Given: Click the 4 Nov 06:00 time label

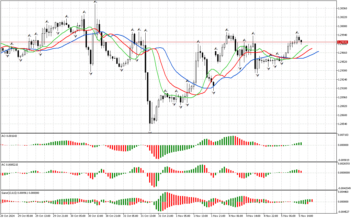Looking at the screenshot, I should click(x=236, y=216).
